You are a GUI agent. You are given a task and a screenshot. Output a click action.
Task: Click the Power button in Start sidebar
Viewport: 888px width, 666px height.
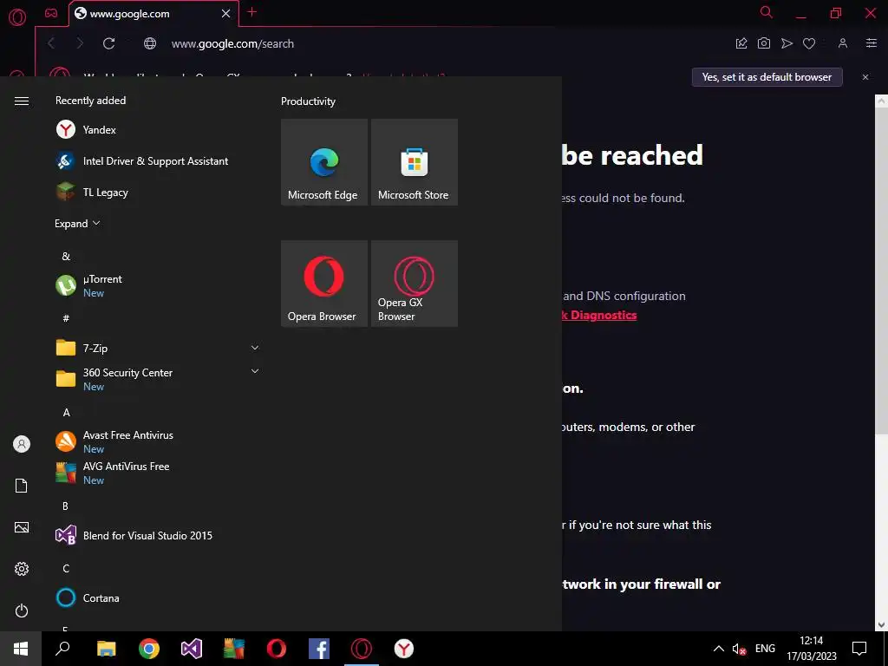click(22, 610)
